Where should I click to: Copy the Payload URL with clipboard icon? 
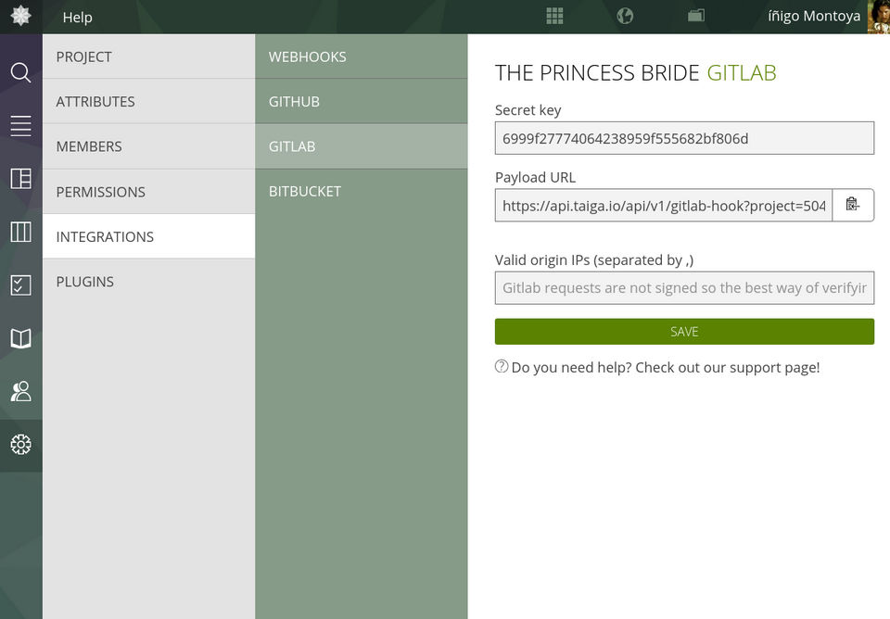(853, 206)
